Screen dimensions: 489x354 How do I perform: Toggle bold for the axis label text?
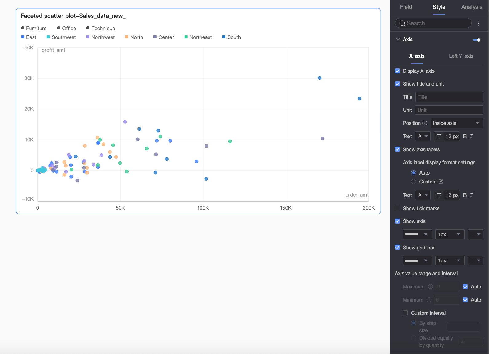tap(465, 195)
